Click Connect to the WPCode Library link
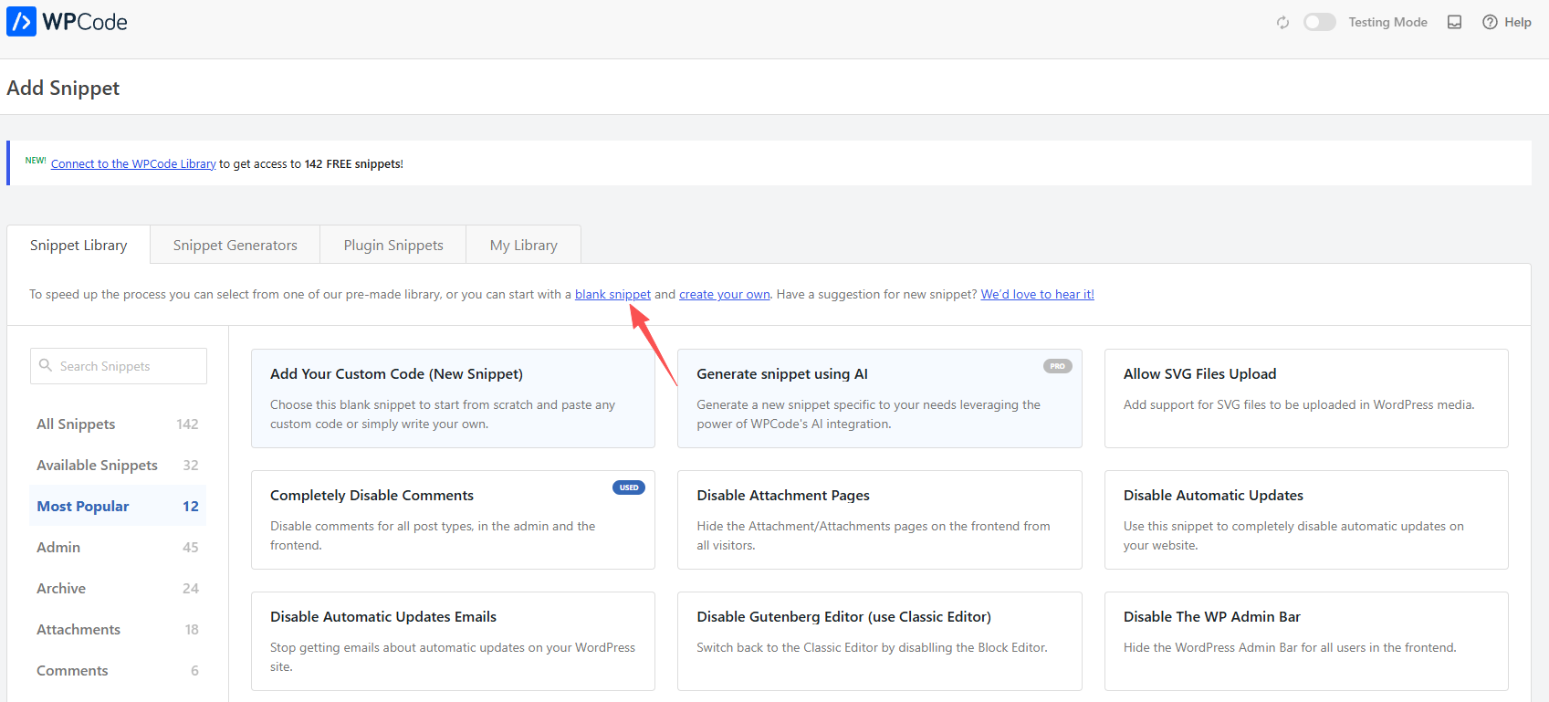The image size is (1549, 702). [133, 164]
